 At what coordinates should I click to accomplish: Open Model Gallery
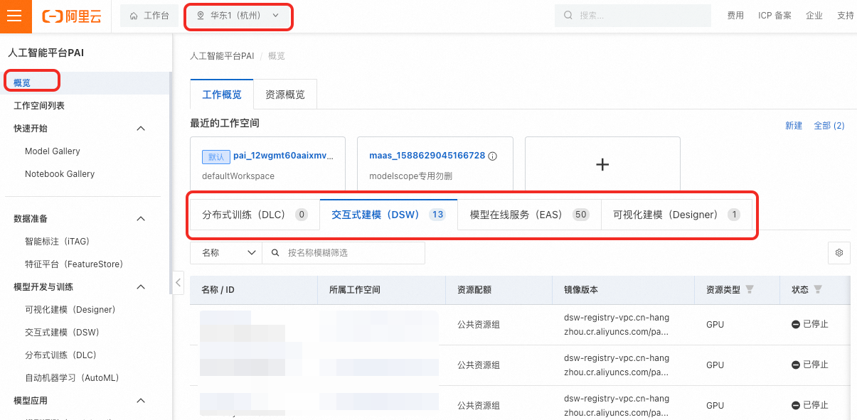(53, 151)
